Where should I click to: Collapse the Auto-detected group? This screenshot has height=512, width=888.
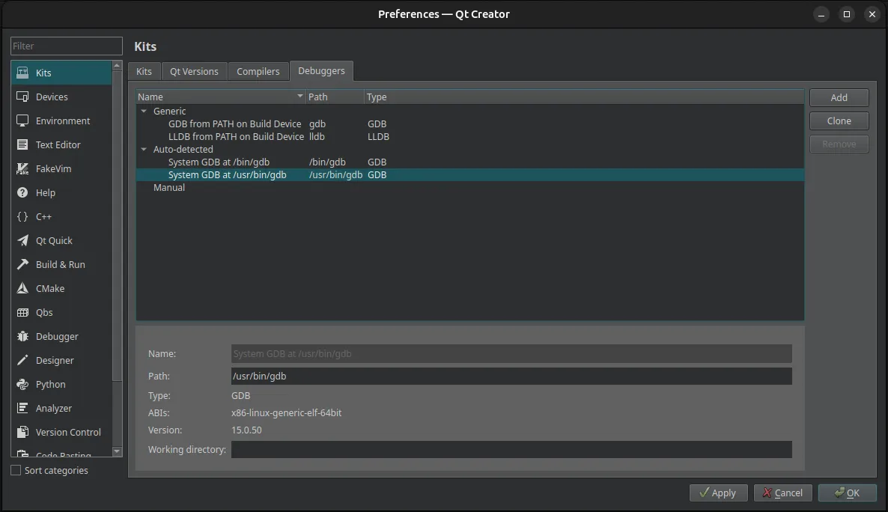pyautogui.click(x=144, y=149)
